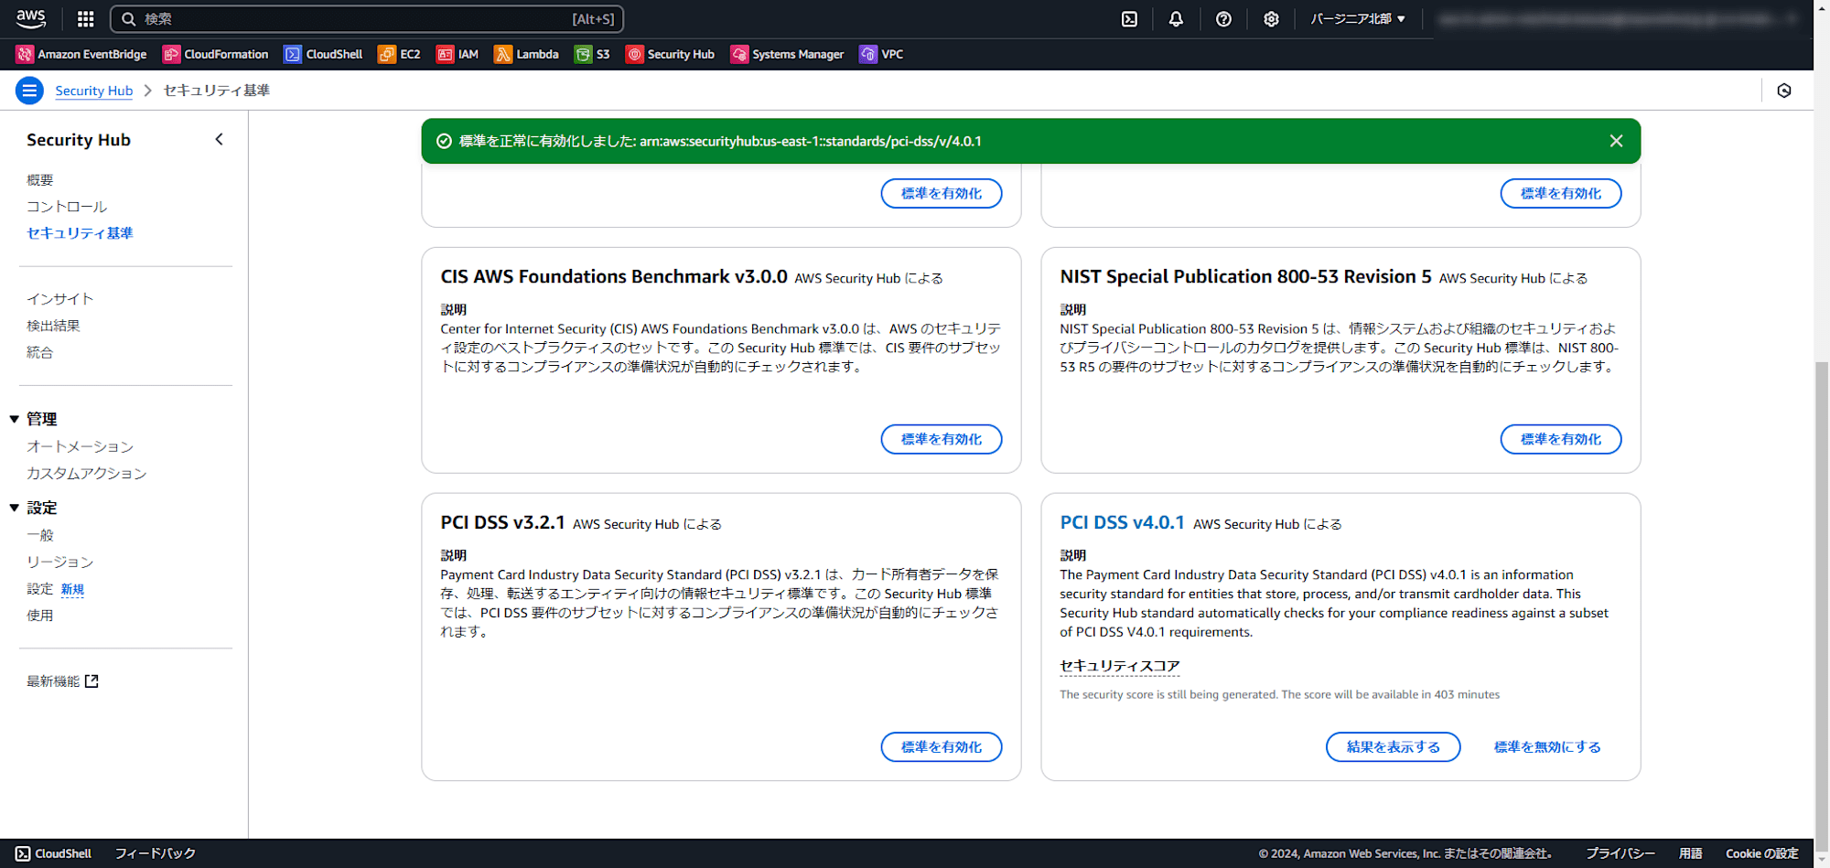Open インサイト in the sidebar
1830x868 pixels.
coord(60,299)
